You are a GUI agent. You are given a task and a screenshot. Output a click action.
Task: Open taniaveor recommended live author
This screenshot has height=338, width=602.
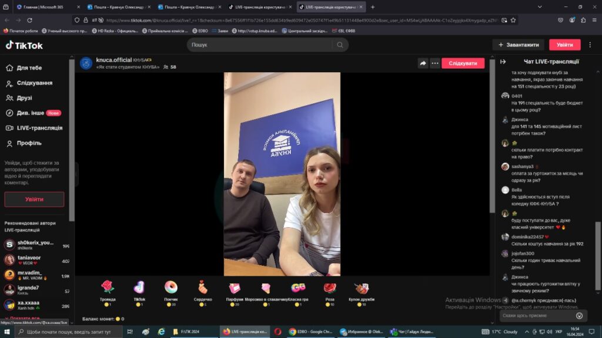coord(36,260)
